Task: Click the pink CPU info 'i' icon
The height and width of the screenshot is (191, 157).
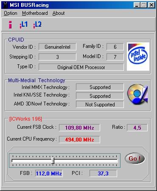Action: coord(10,25)
